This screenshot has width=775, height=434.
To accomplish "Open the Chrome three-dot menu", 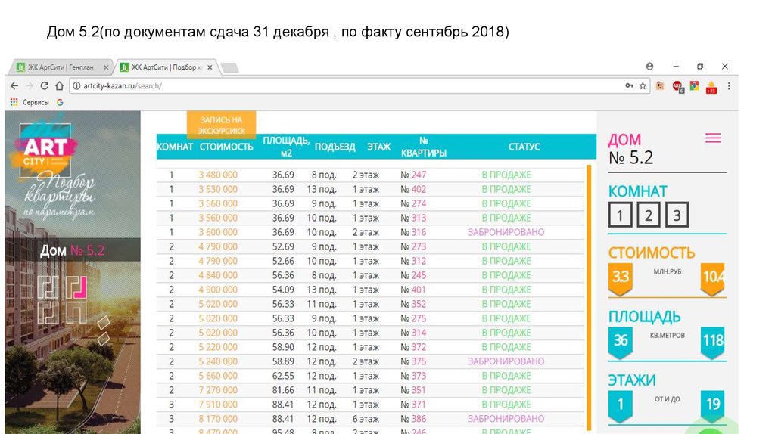I will pos(728,86).
